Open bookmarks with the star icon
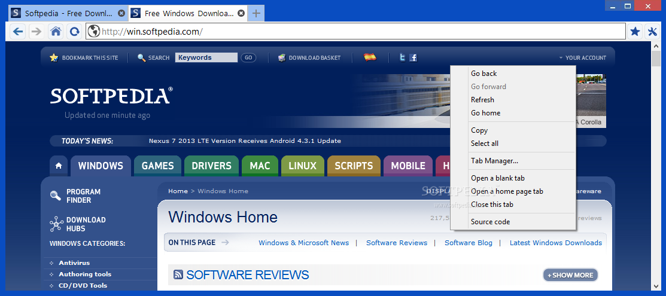Screen dimensions: 666x296 (x=635, y=31)
